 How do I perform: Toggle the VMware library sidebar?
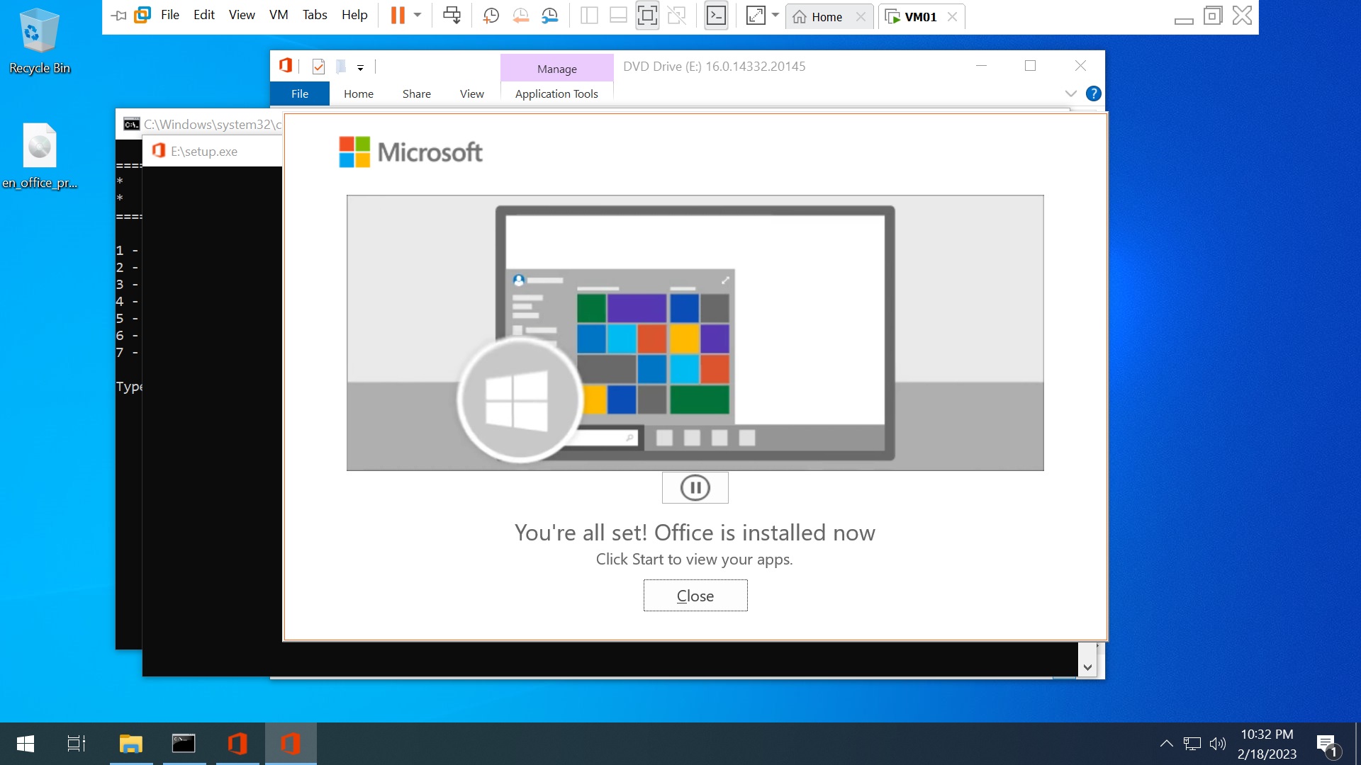click(589, 16)
